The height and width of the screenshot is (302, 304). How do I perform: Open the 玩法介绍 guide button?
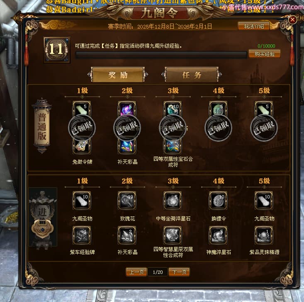pos(253,26)
